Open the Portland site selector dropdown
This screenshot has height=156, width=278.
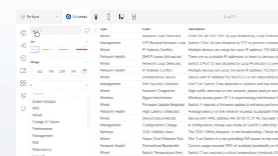coord(39,16)
